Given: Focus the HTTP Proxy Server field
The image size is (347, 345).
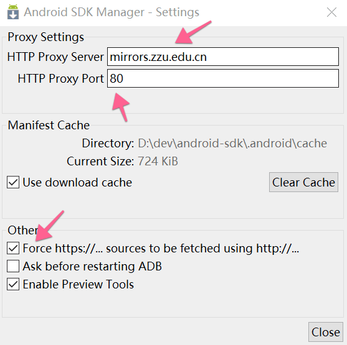Looking at the screenshot, I should tap(223, 57).
